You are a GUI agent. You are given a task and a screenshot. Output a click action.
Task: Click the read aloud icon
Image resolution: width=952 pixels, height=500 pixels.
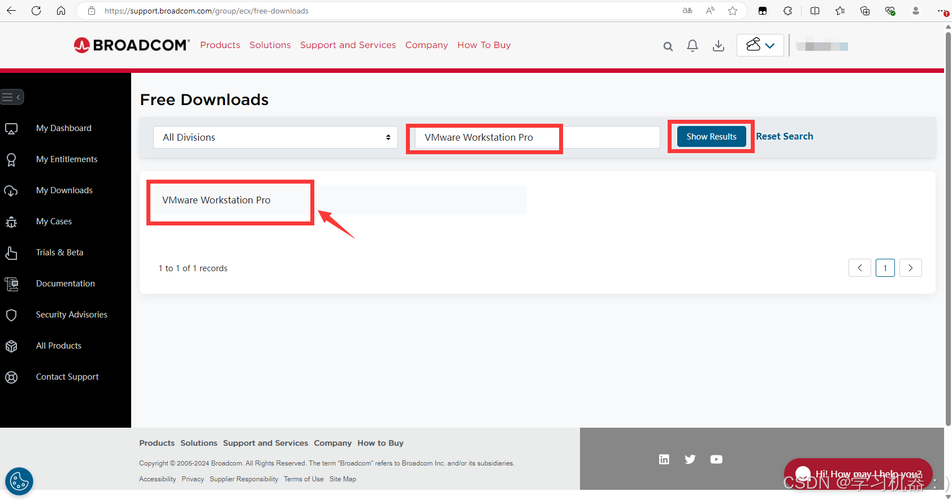point(710,11)
